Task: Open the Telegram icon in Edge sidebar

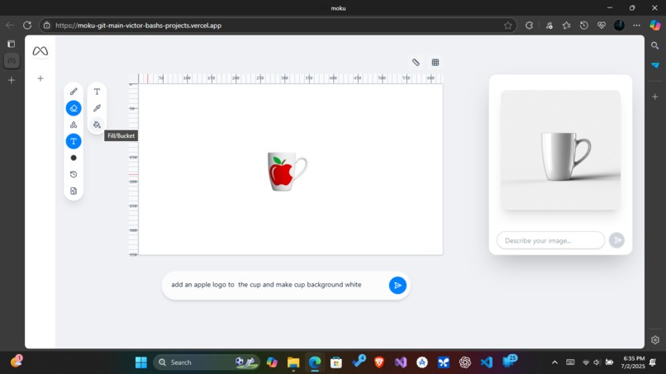Action: (655, 65)
